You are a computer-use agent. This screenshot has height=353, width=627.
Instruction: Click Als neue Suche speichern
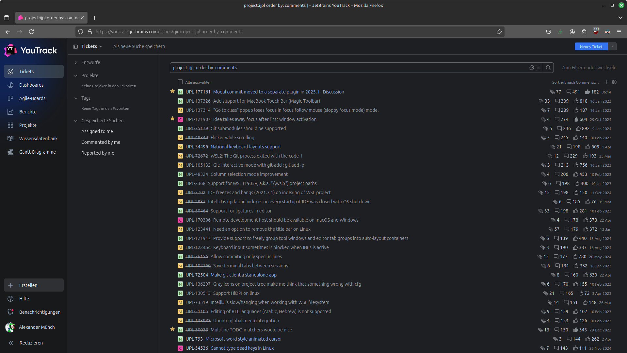point(139,46)
